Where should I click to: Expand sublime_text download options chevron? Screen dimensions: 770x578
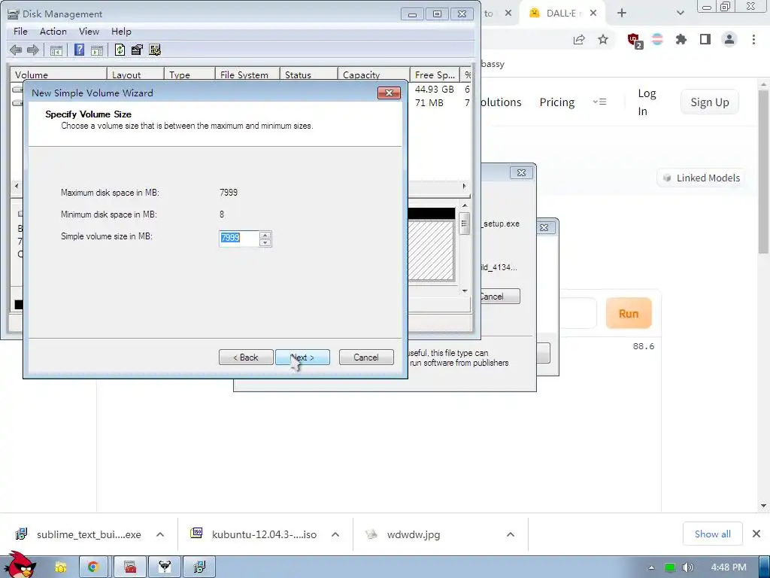point(160,534)
